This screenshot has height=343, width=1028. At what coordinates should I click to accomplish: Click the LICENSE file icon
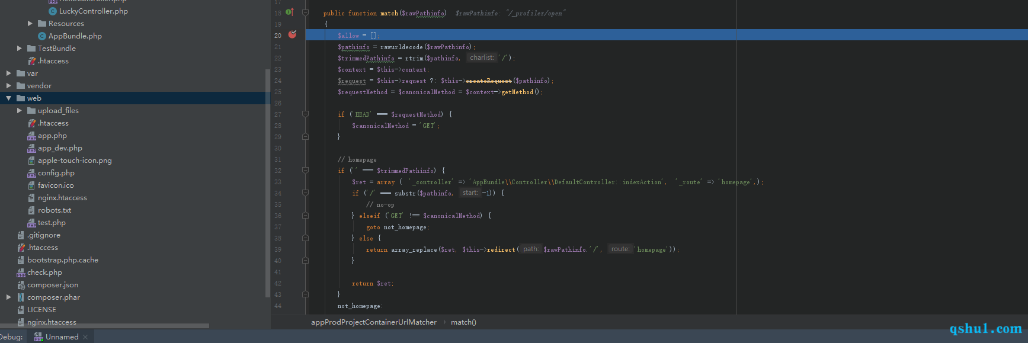(21, 310)
